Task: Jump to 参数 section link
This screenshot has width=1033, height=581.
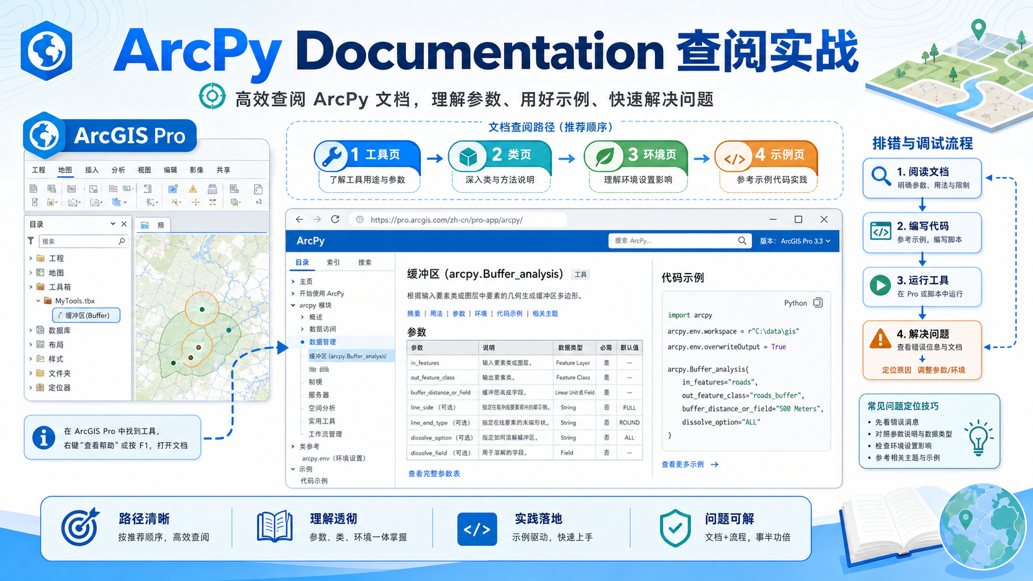Action: point(458,314)
